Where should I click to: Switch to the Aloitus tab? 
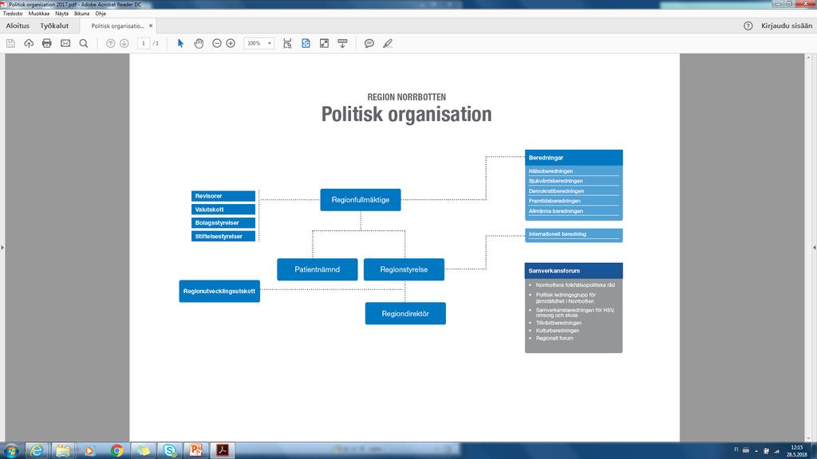tap(18, 25)
